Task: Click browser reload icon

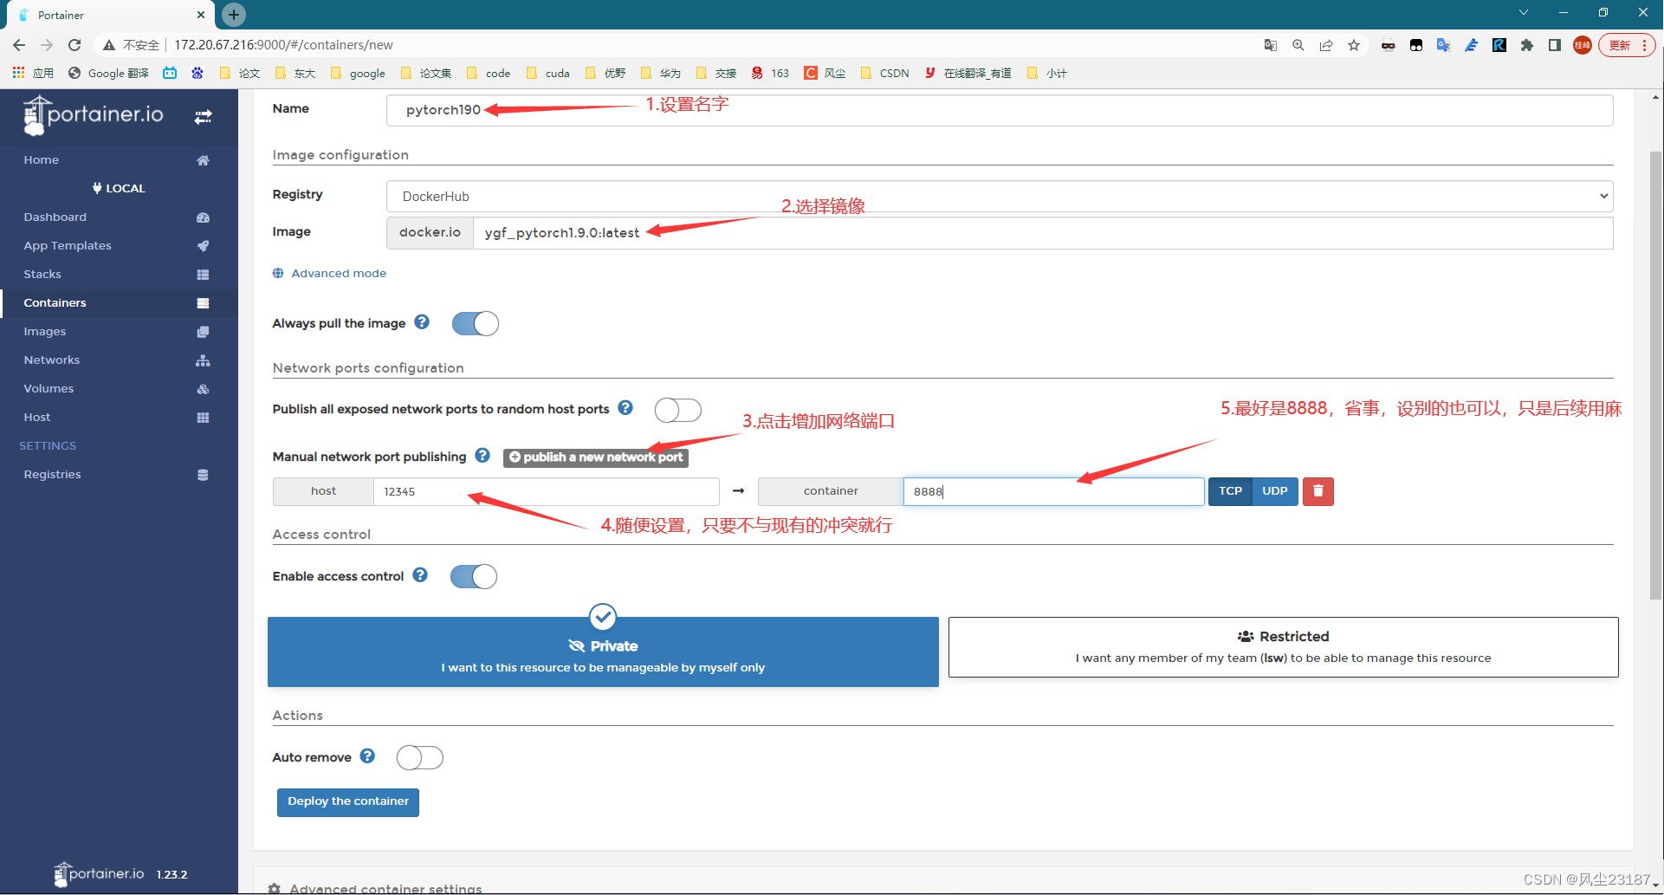Action: coord(74,45)
